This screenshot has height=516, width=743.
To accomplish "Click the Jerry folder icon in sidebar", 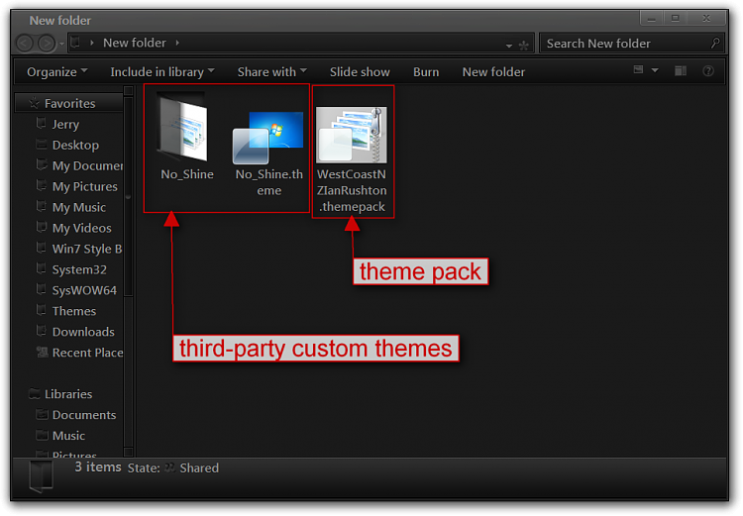I will (42, 124).
